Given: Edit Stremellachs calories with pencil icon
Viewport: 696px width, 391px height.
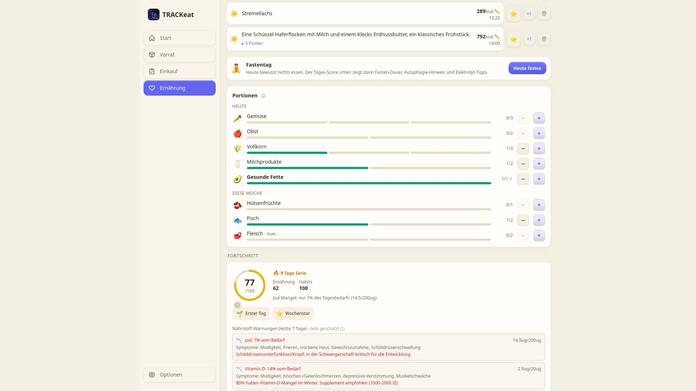Looking at the screenshot, I should click(497, 11).
